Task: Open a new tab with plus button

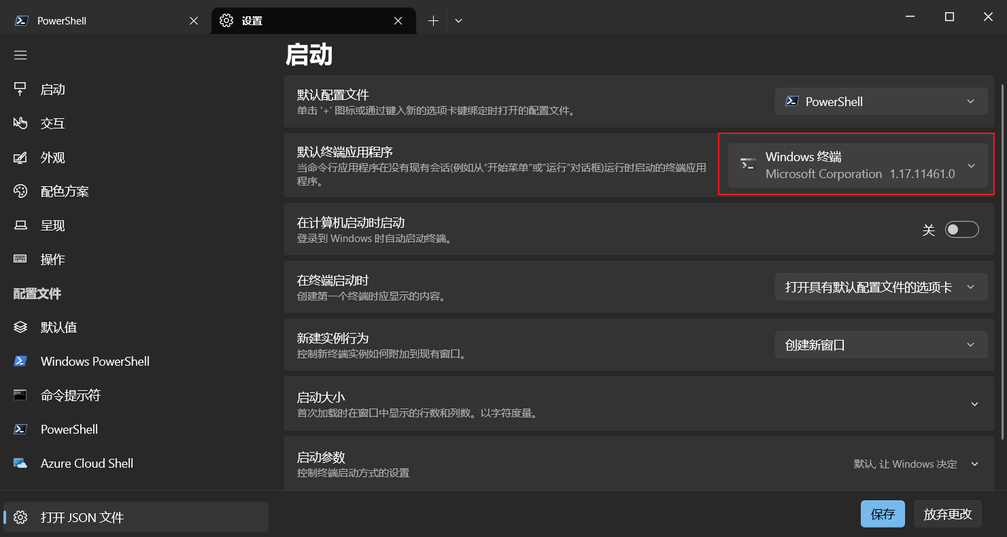Action: pyautogui.click(x=433, y=20)
